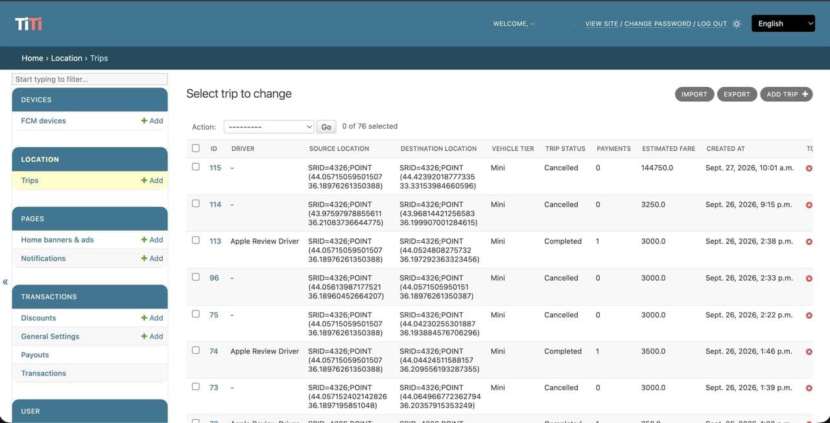Toggle the select-all trips checkbox
830x423 pixels.
click(x=196, y=148)
